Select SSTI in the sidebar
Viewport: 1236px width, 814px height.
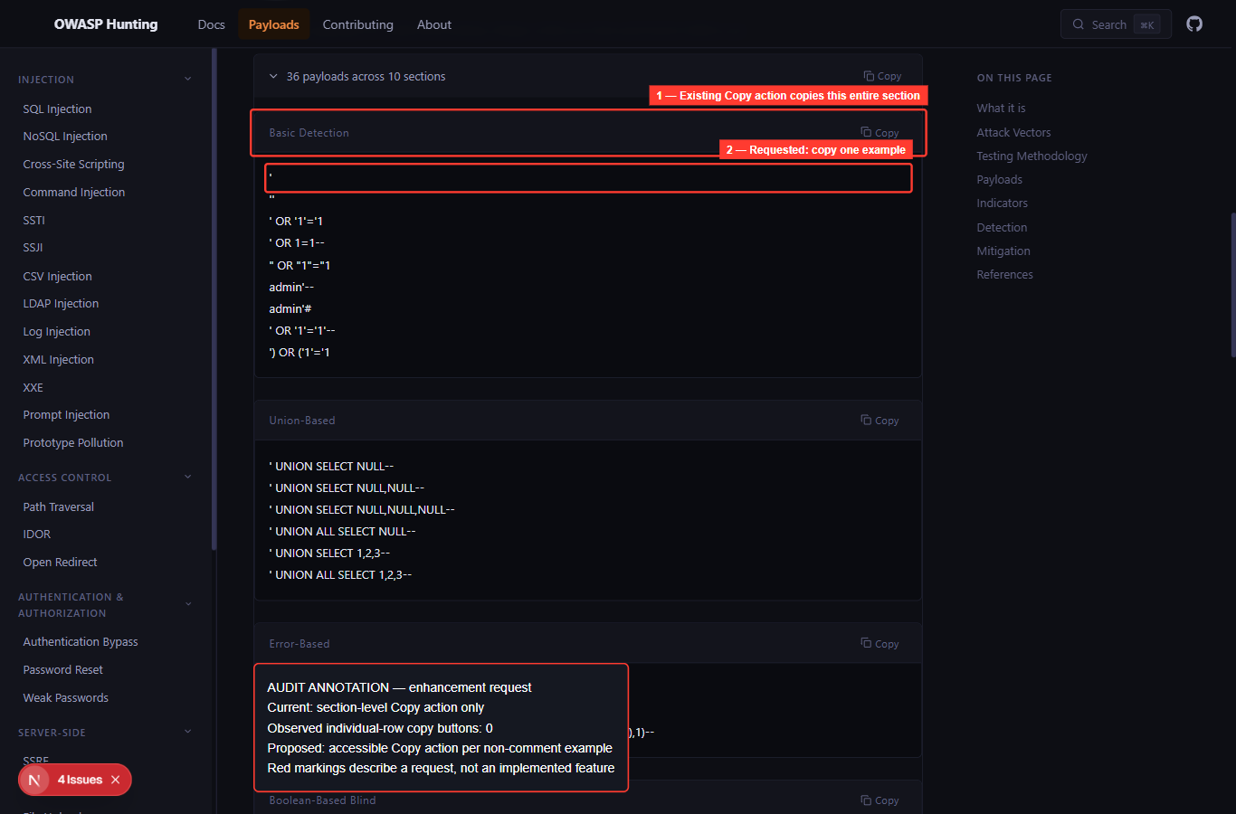click(33, 220)
